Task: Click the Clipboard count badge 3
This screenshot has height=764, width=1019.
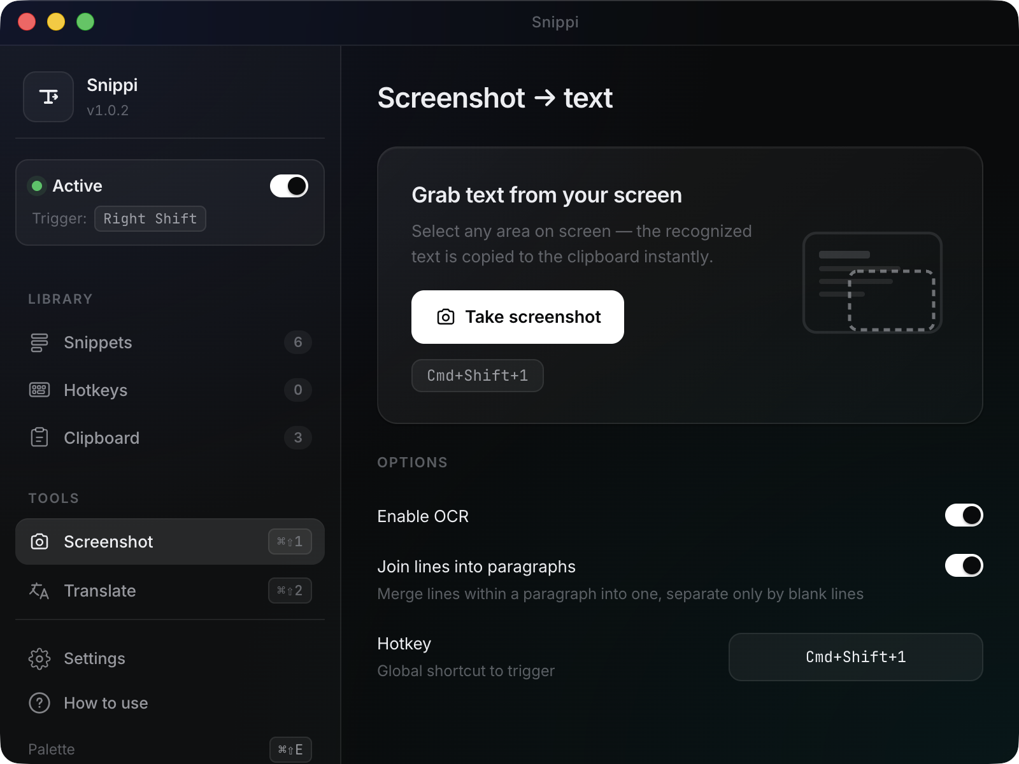Action: point(298,438)
